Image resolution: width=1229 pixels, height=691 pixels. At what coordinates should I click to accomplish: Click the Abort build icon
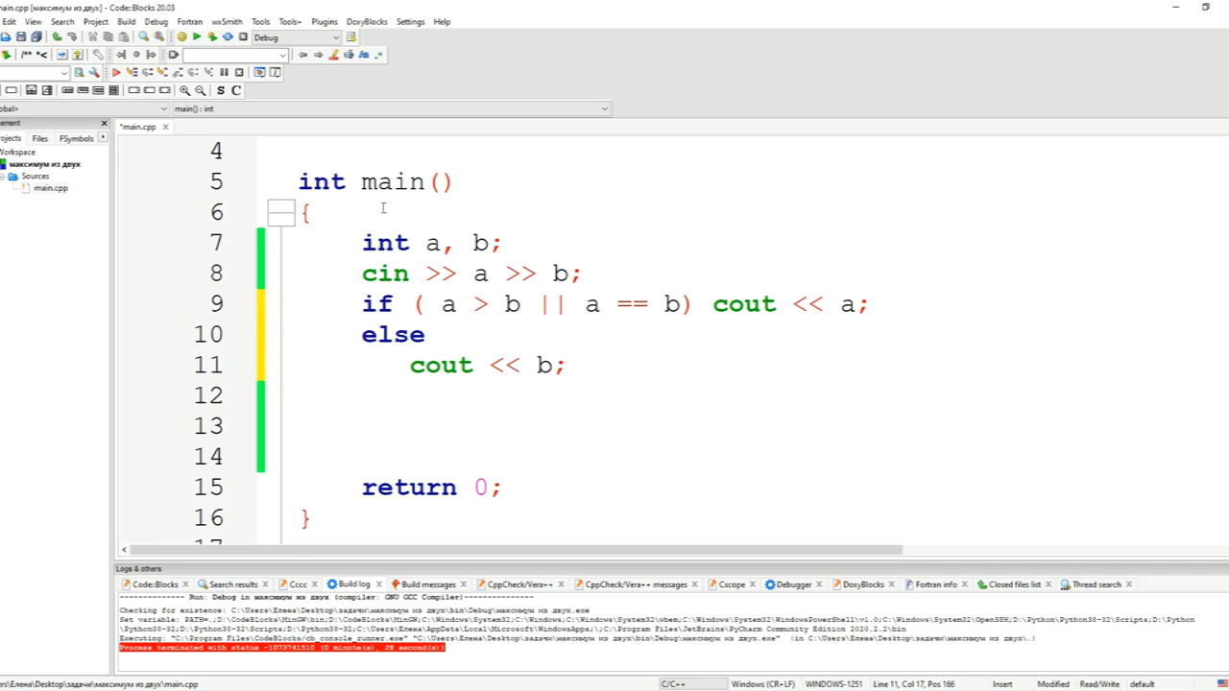(x=243, y=36)
